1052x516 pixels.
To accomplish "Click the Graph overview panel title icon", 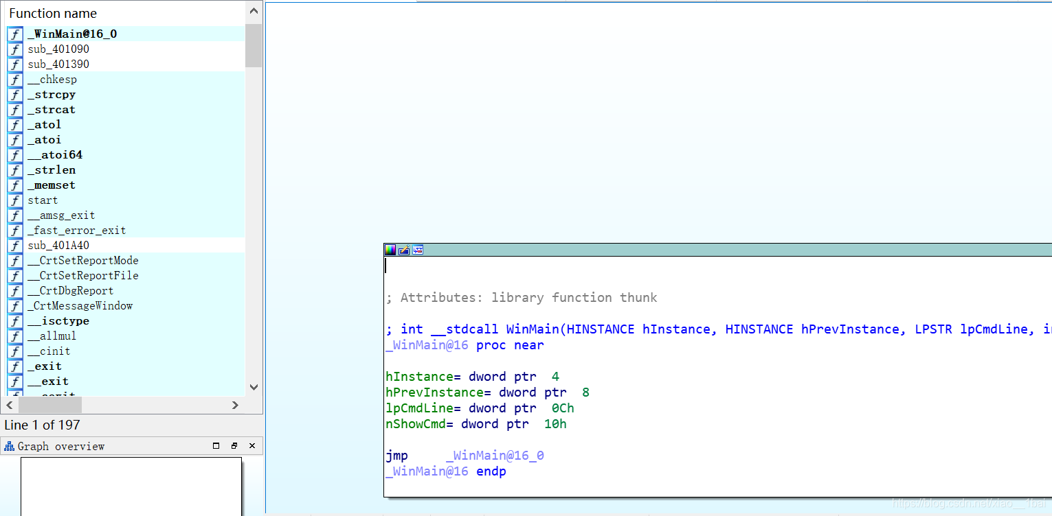I will (9, 446).
